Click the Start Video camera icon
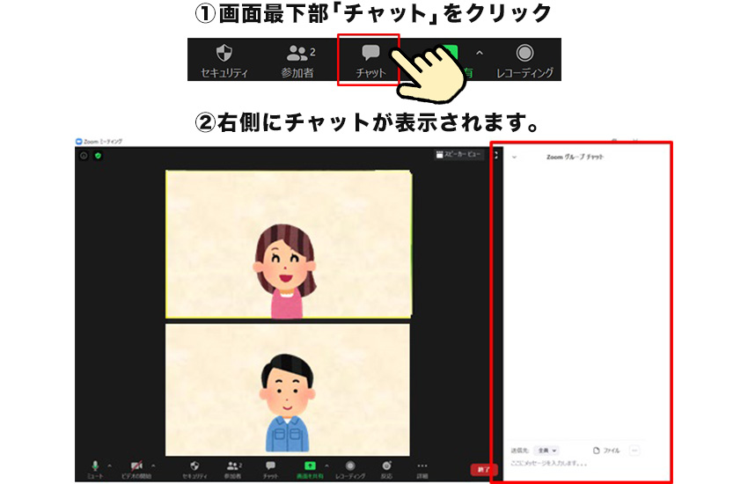748x484 pixels. 136,466
